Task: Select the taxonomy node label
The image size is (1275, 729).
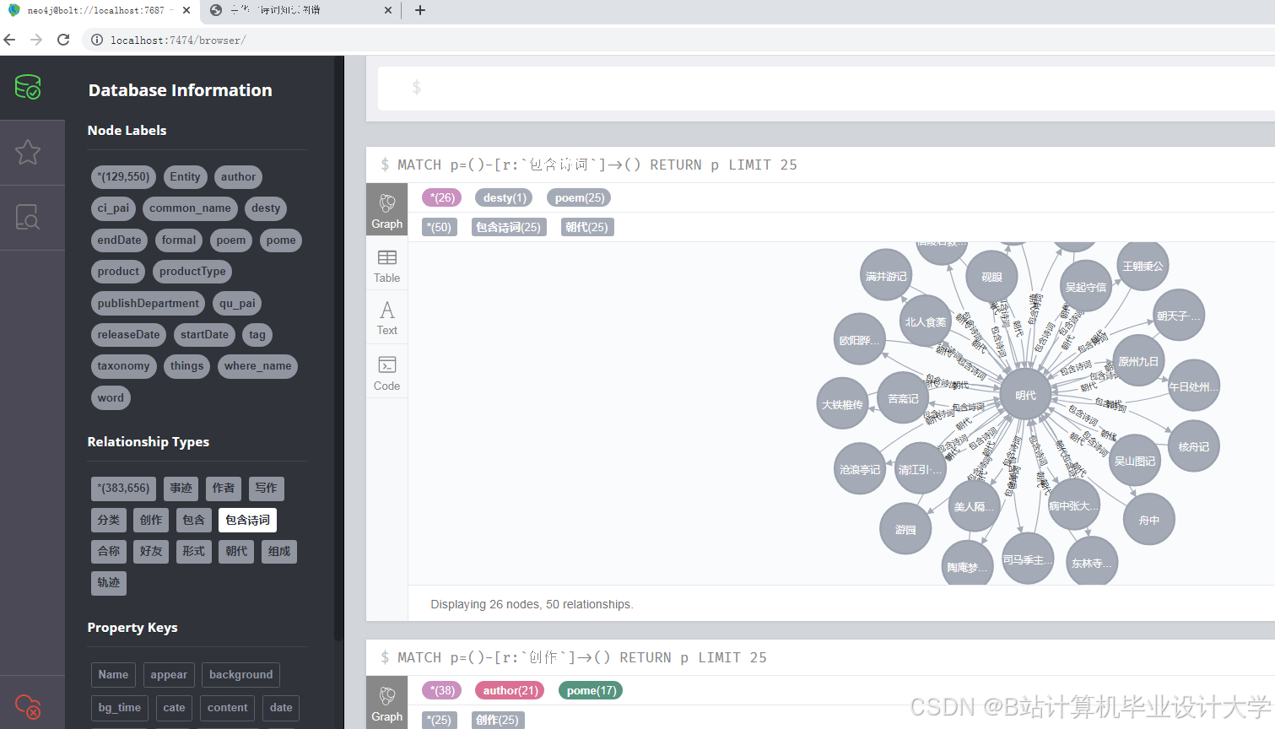Action: 123,366
